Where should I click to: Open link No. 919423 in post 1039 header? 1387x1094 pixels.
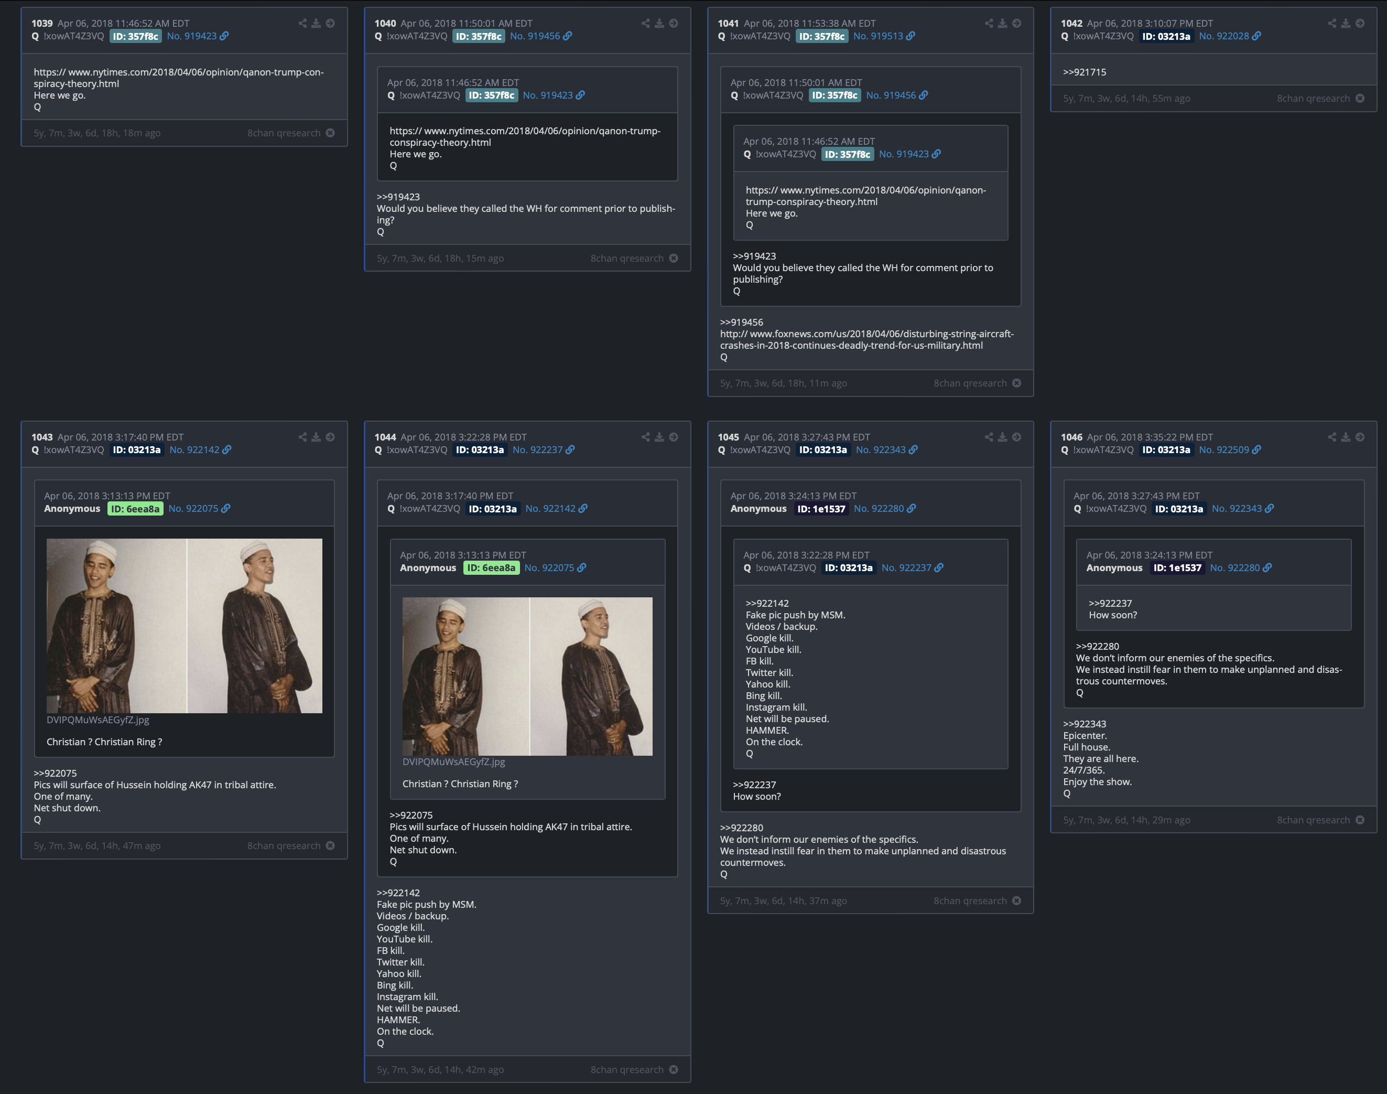pos(197,36)
